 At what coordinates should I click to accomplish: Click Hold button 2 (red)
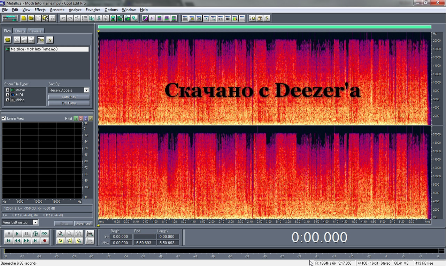pyautogui.click(x=81, y=118)
